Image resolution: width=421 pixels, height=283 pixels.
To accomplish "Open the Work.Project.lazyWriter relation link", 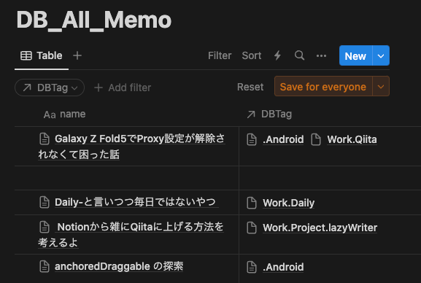I will pos(320,228).
